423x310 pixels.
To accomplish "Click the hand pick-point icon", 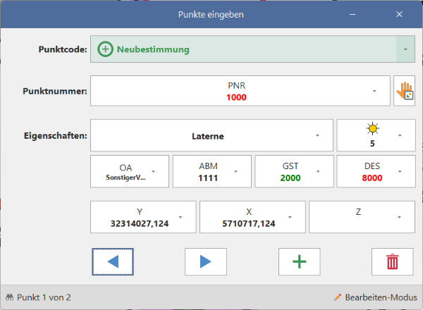I will pyautogui.click(x=404, y=91).
